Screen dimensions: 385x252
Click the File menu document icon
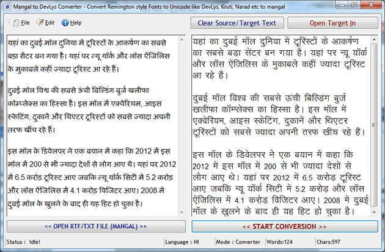click(x=16, y=23)
